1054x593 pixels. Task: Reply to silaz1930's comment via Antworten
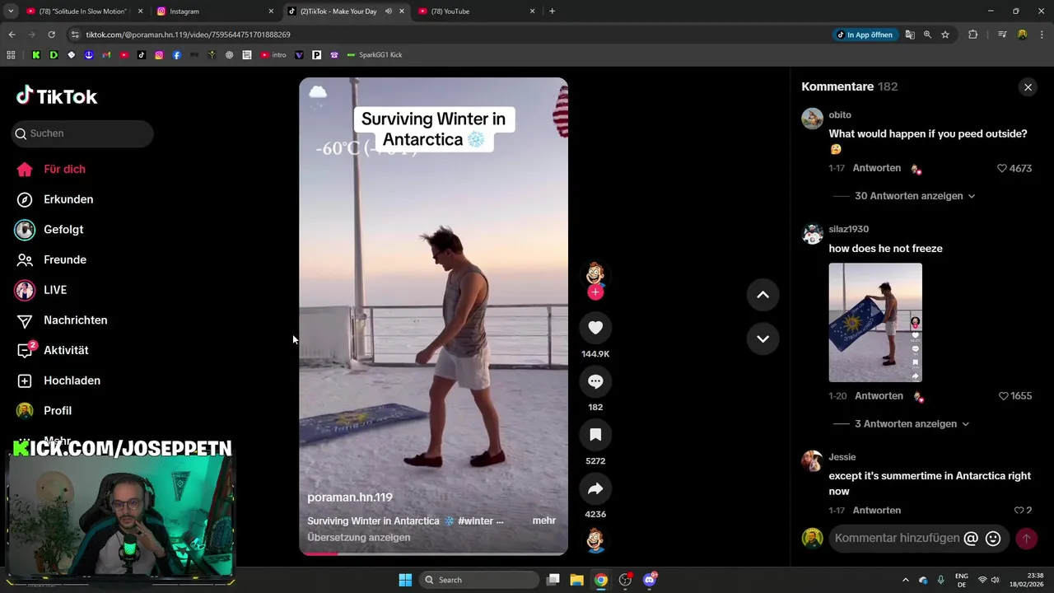tap(879, 396)
